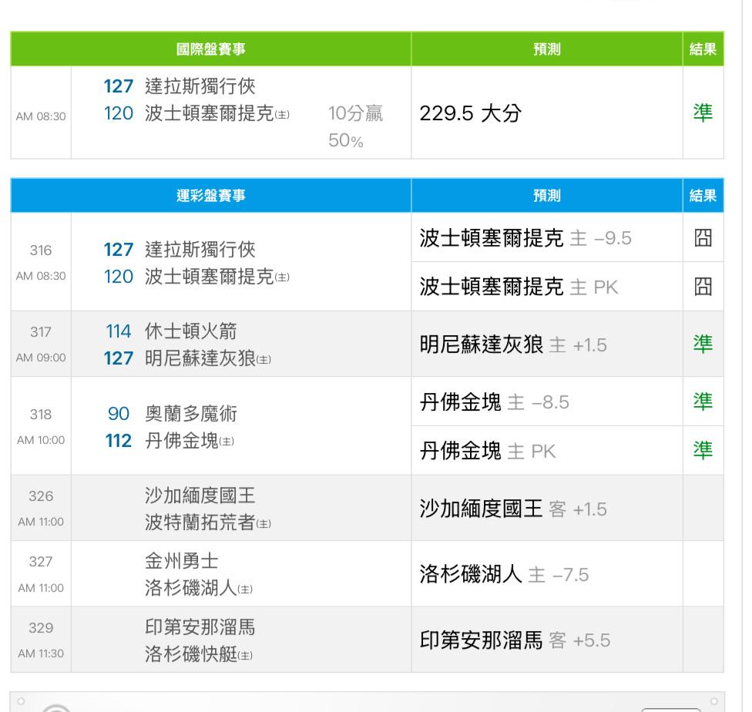Click 波士頓塞爾提克 team in the 國際盤 table
This screenshot has height=712, width=752.
pyautogui.click(x=210, y=114)
